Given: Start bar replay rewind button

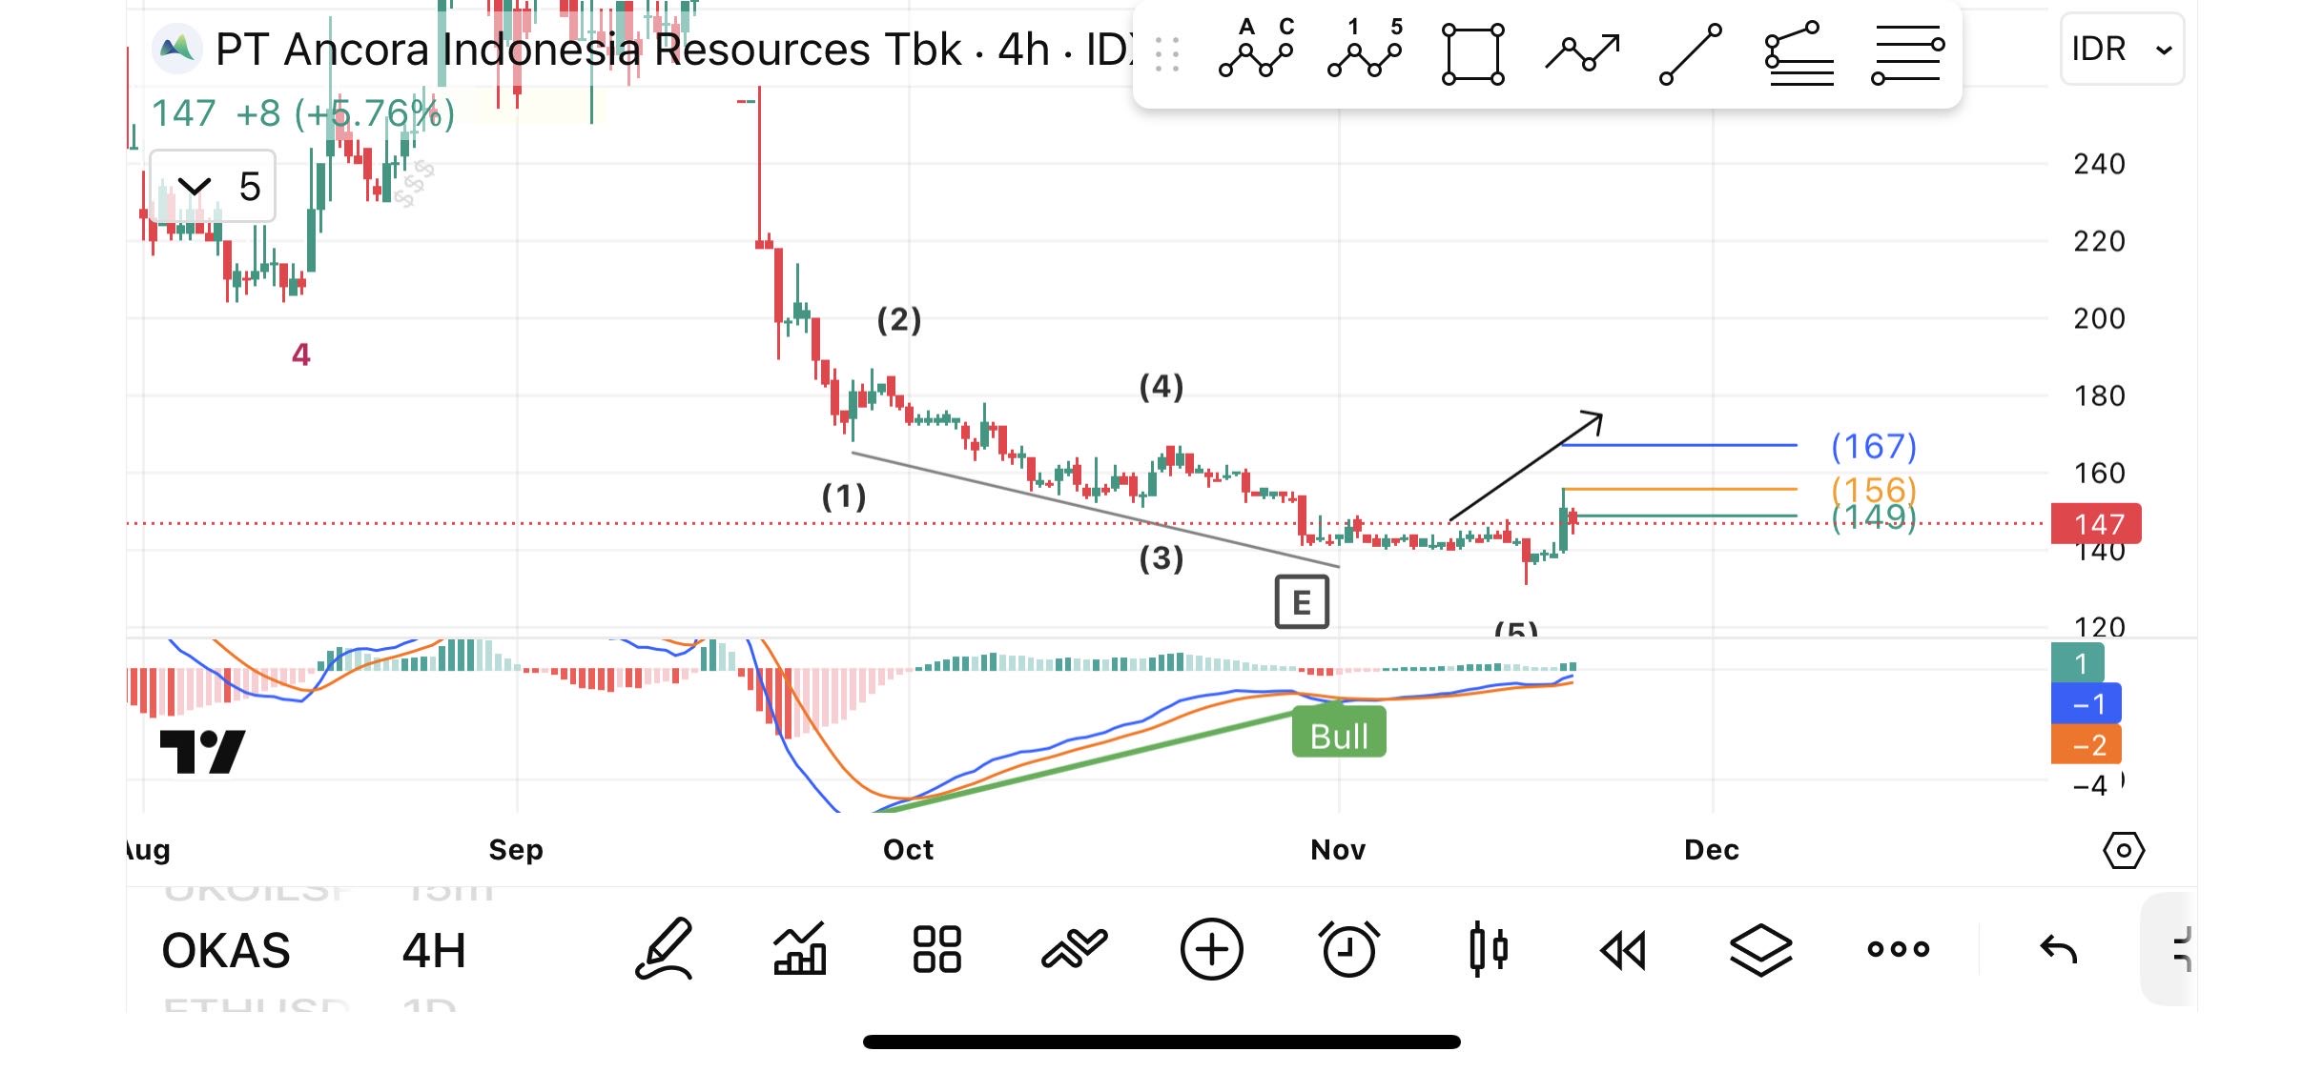Looking at the screenshot, I should coord(1623,950).
